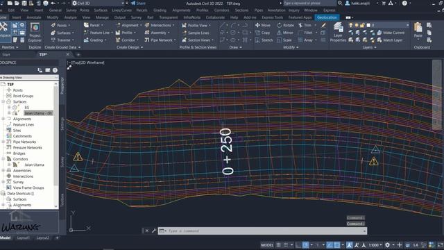
Task: Open the Surfaces menu in menu bar
Action: tap(101, 10)
